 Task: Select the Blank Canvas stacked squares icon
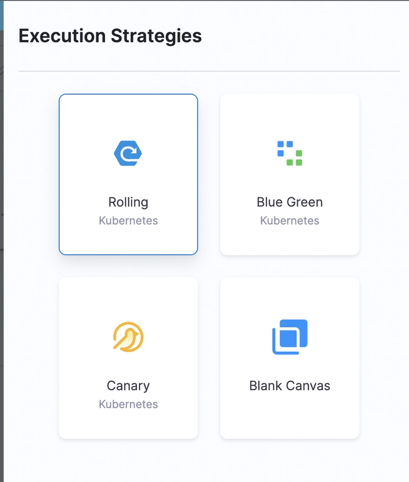point(290,337)
